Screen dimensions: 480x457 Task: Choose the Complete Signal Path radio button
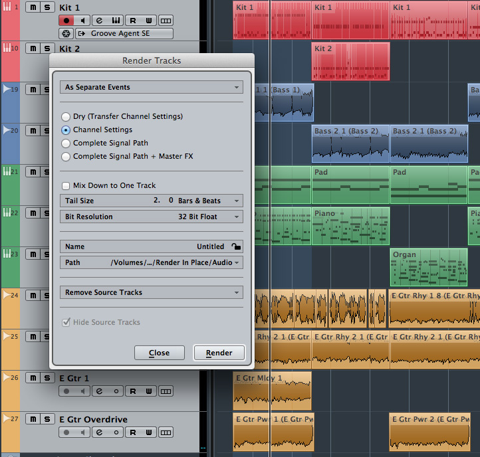[66, 143]
